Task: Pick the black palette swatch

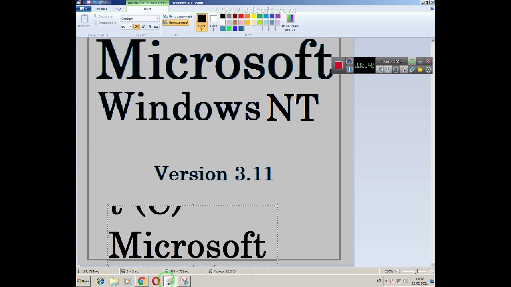Action: (223, 16)
